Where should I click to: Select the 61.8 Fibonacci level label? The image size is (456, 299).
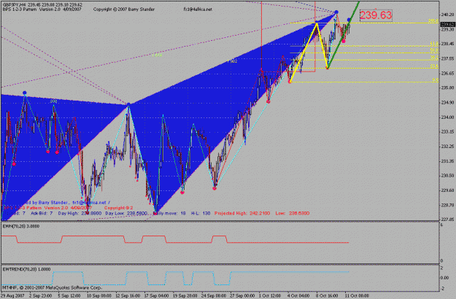(x=434, y=44)
